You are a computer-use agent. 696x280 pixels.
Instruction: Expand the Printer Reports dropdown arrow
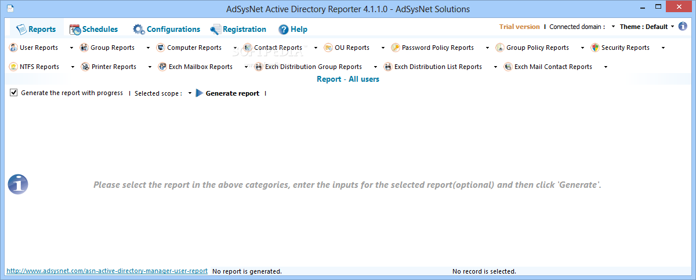[x=150, y=67]
